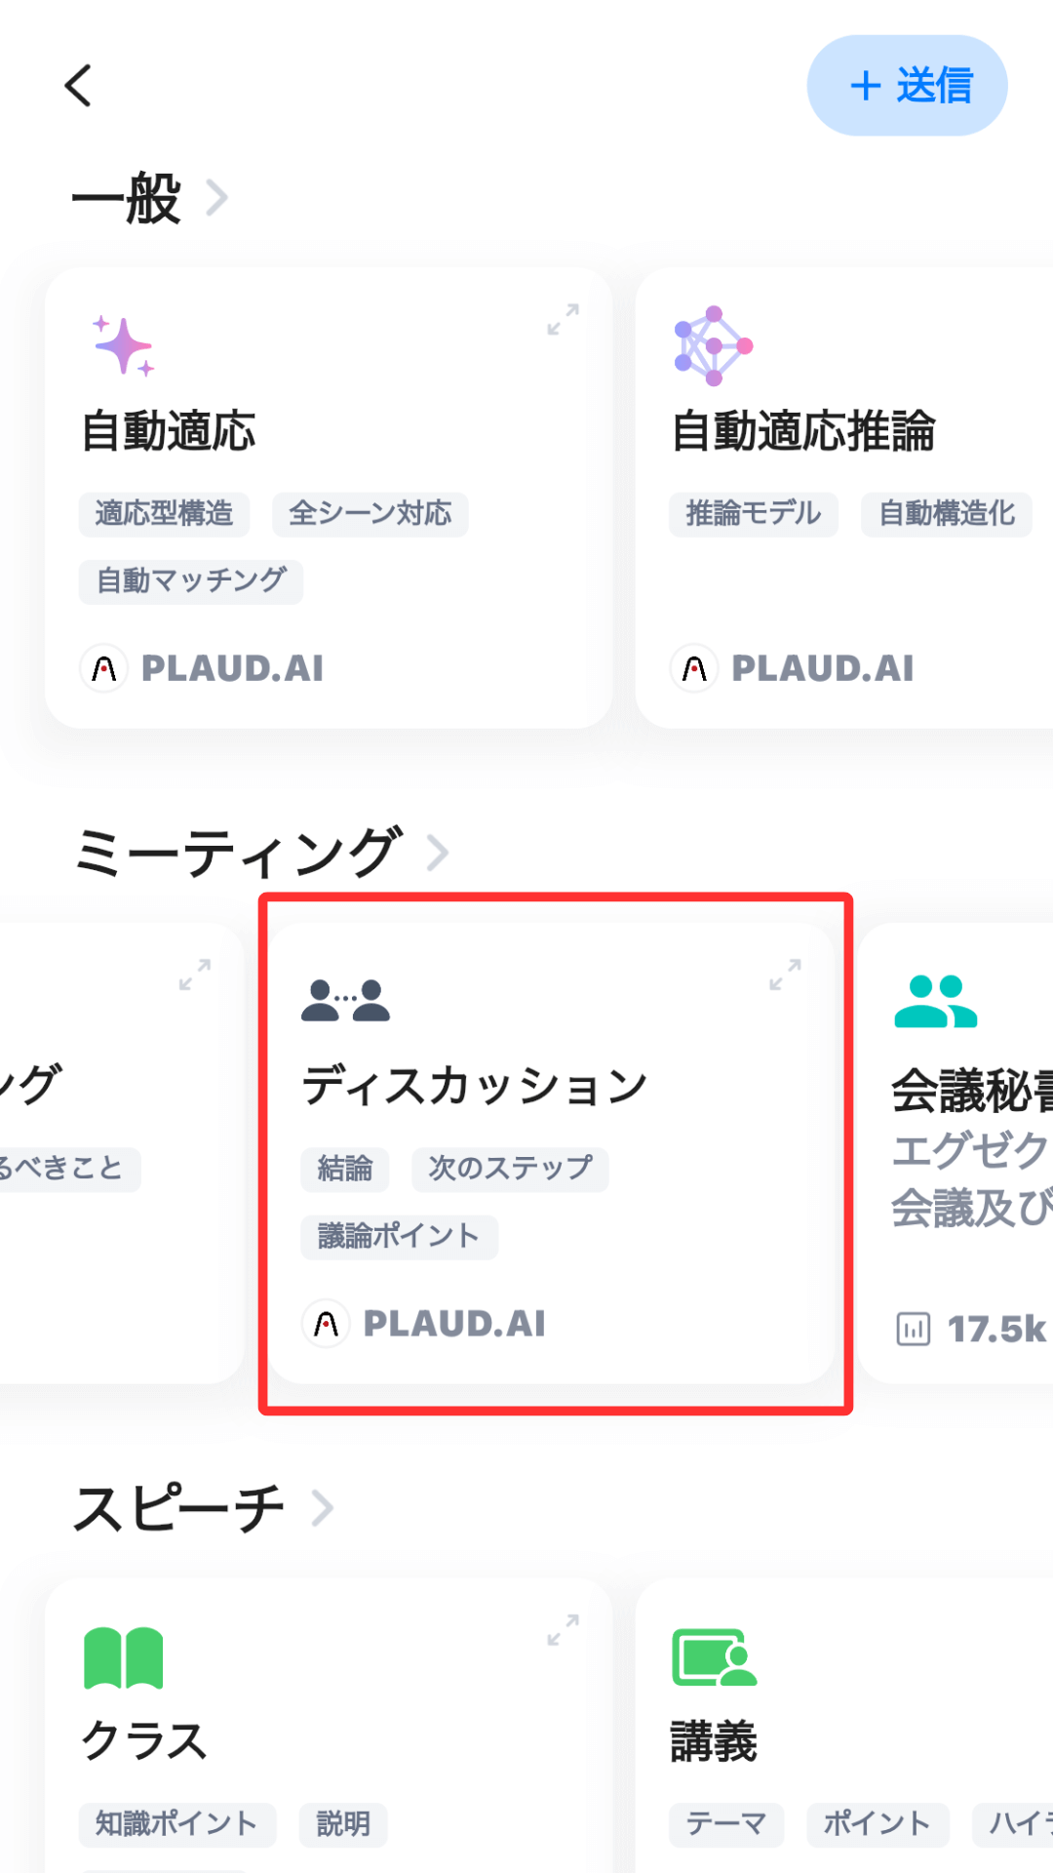Screen dimensions: 1053x1873
Task: Expand the 一般 category chevron
Action: click(217, 198)
